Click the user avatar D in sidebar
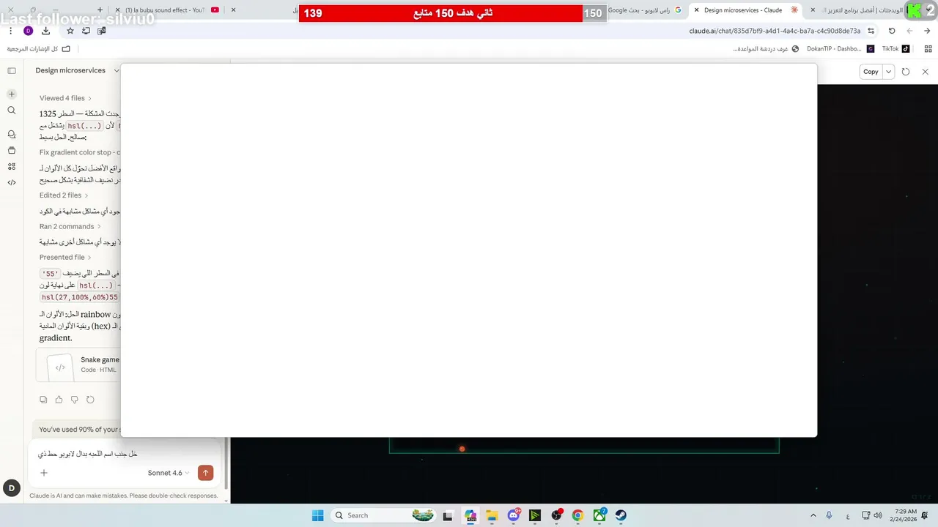Screen dimensions: 938x527 coord(12,488)
